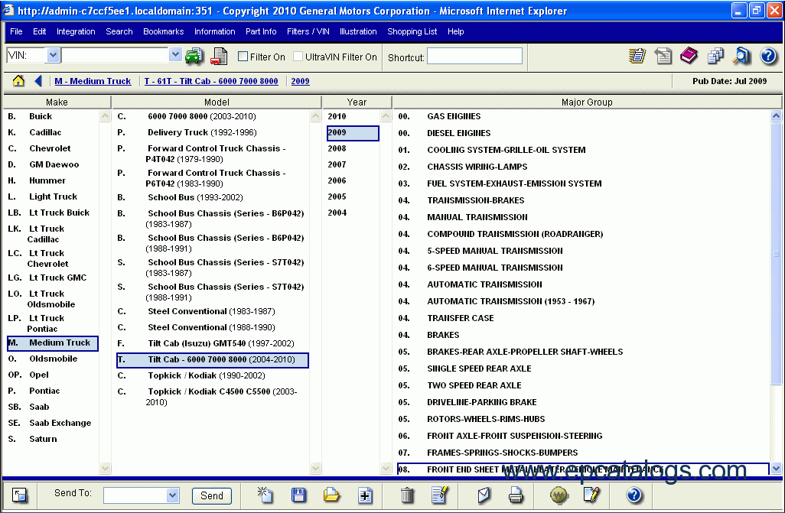Open the VIN entry combo box arrow

coord(175,55)
